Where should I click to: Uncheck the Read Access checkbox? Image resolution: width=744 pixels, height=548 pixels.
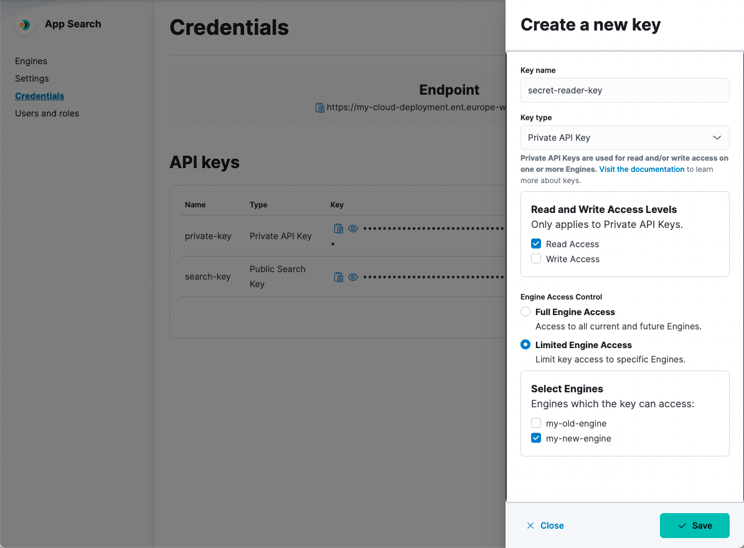coord(536,243)
